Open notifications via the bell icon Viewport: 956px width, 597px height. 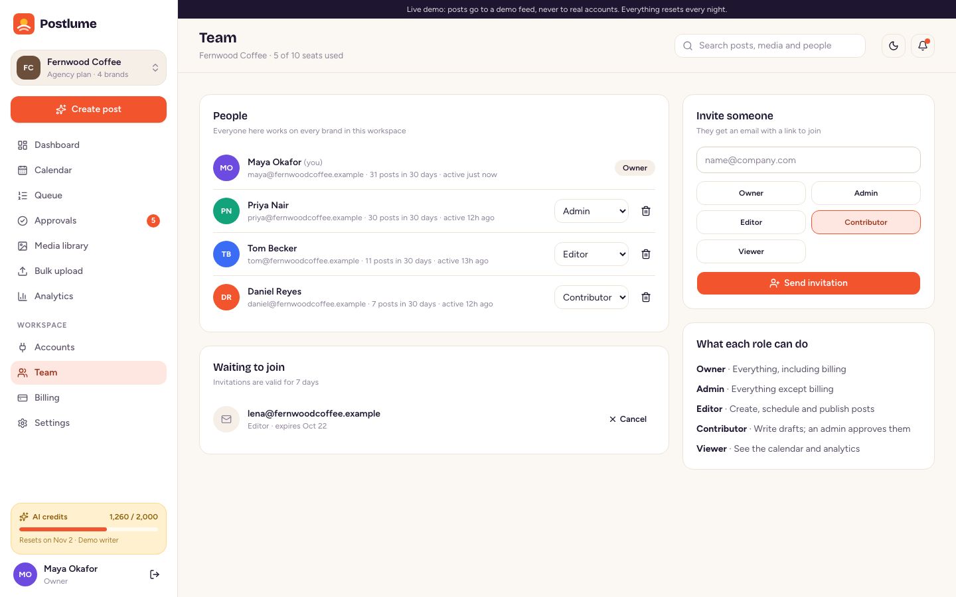[923, 46]
